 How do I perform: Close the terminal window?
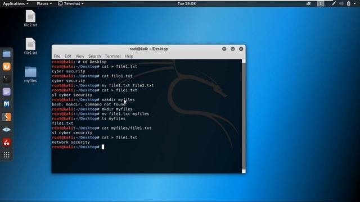coord(241,49)
